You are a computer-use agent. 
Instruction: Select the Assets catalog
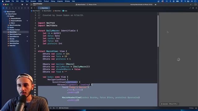[11, 27]
